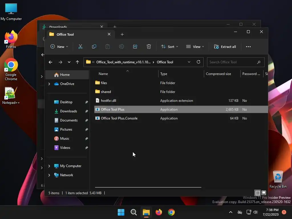Screen dimensions: 292x219
Task: Open the See more ellipsis menu
Action: 248,47
